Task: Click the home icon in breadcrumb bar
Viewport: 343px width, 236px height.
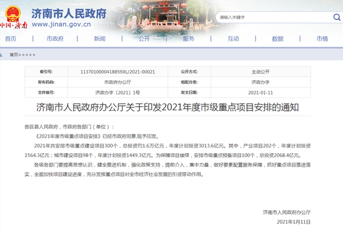Action: tap(1, 55)
